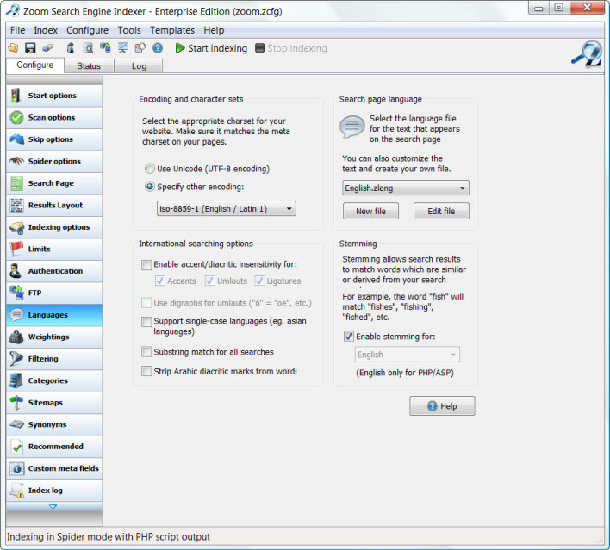The height and width of the screenshot is (550, 610).
Task: Open Sitemaps section in sidebar
Action: tap(54, 403)
